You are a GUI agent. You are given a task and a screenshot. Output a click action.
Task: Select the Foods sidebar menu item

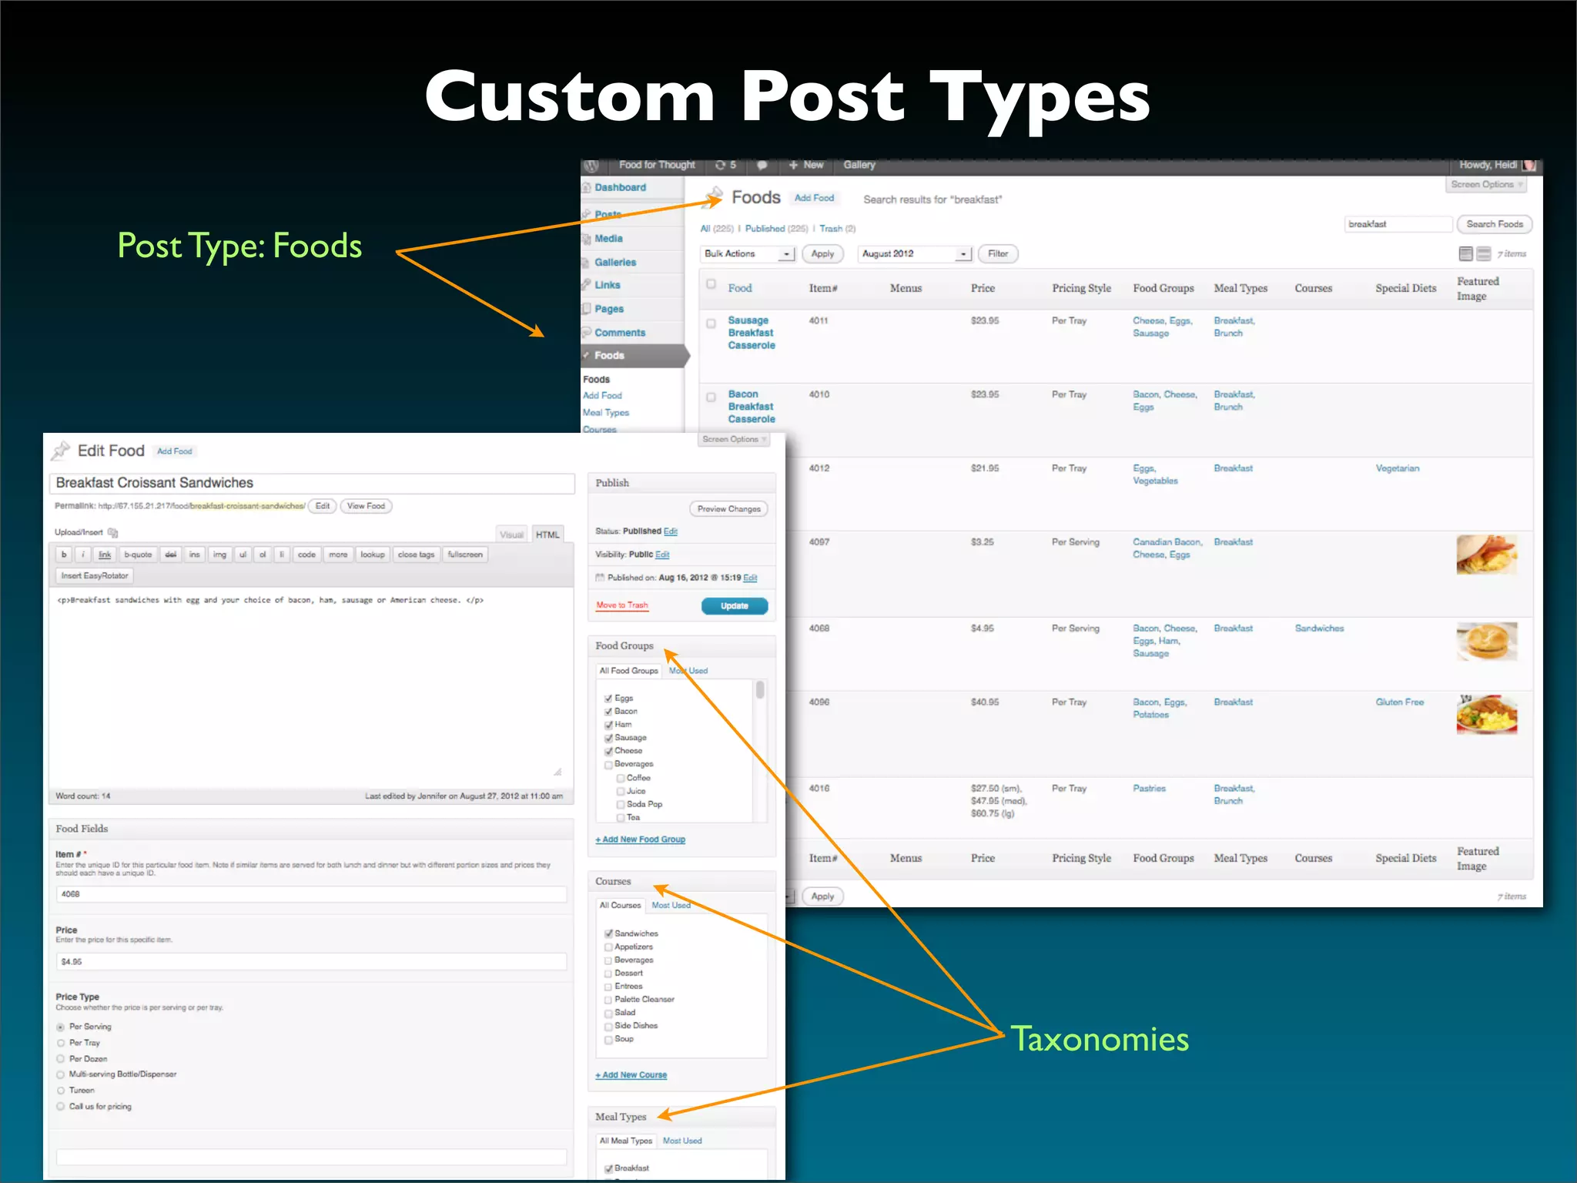633,355
